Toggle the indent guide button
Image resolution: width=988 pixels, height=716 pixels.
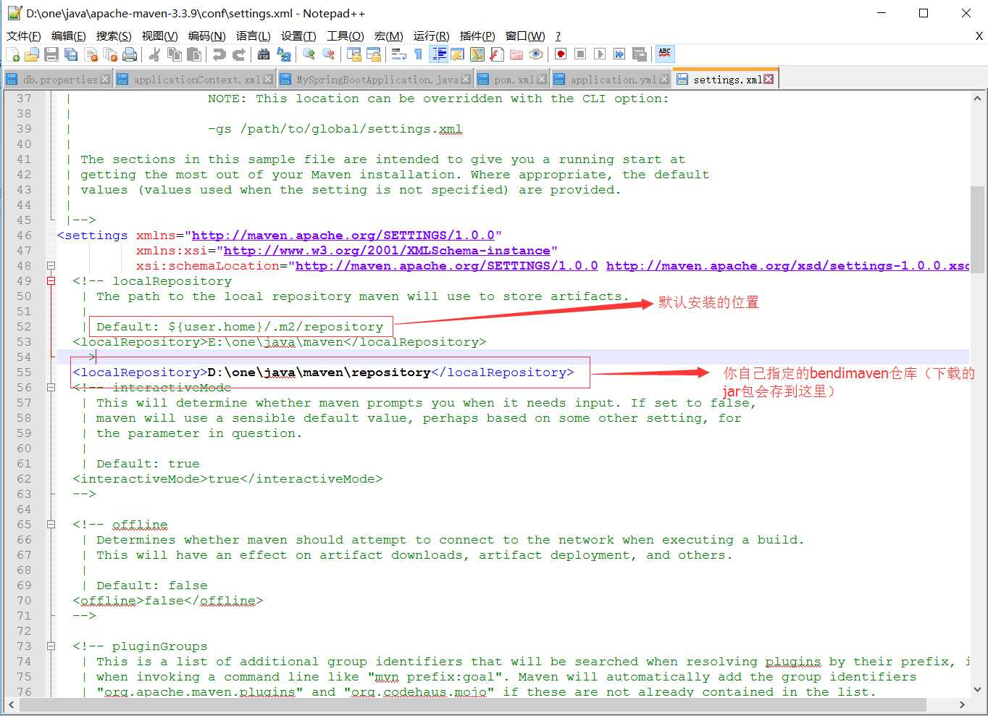(438, 54)
